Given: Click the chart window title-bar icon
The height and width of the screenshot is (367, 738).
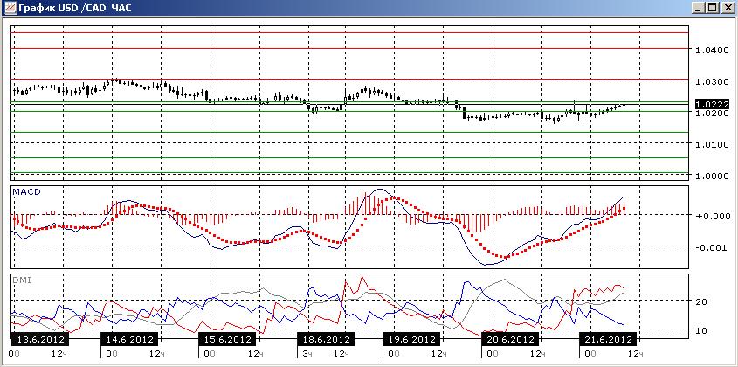Looking at the screenshot, I should (10, 8).
